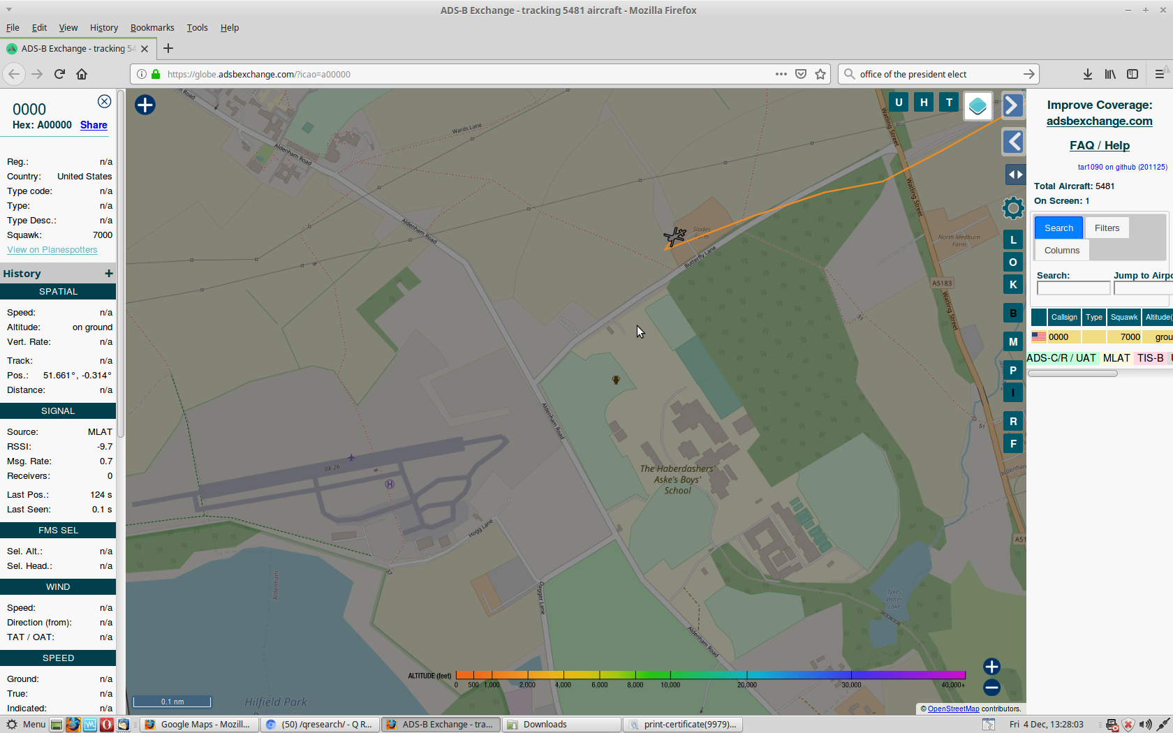
Task: Open Firefox downloads arrow
Action: [x=1087, y=74]
